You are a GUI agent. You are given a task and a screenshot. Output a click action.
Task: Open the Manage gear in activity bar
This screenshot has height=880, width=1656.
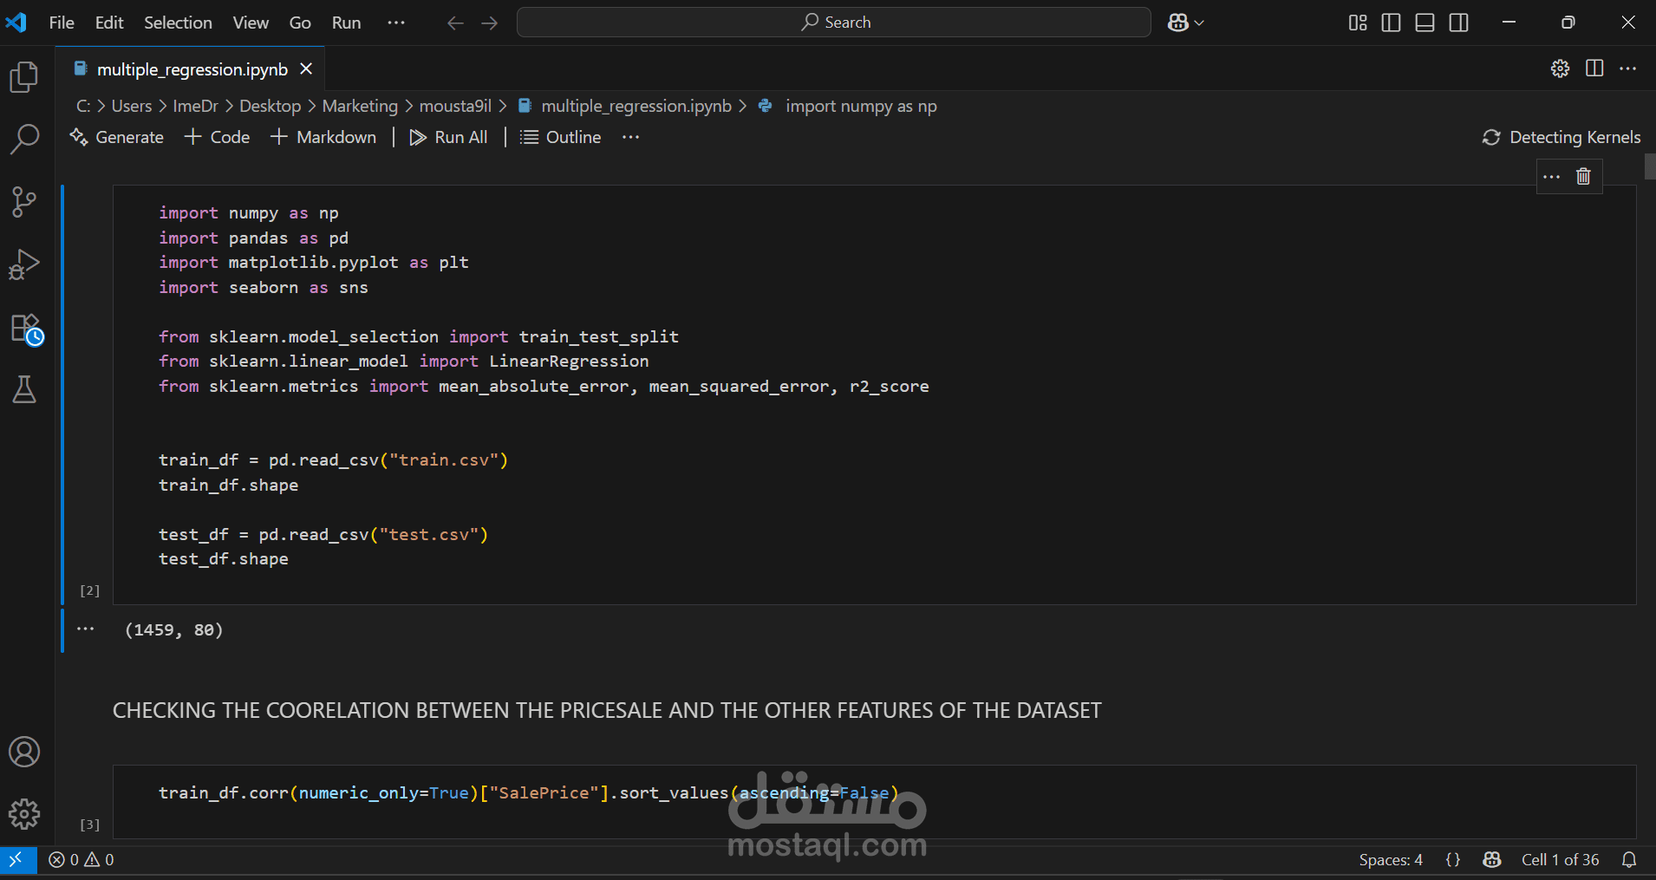coord(24,814)
